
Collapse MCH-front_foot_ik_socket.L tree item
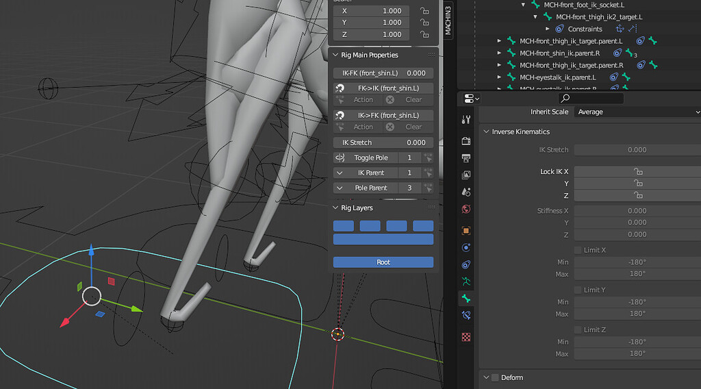point(523,5)
